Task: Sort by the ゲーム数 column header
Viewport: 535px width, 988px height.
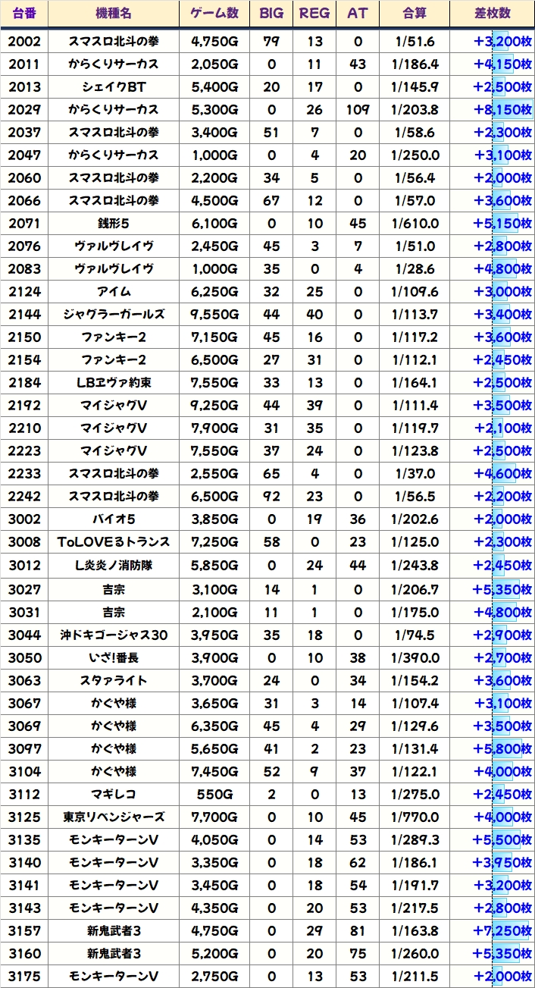Action: pos(214,14)
